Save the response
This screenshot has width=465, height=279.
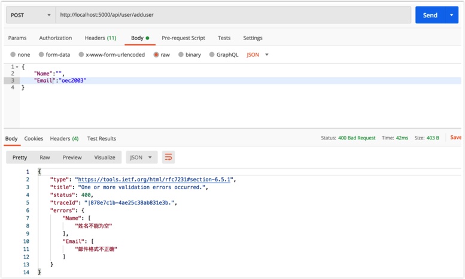point(456,138)
